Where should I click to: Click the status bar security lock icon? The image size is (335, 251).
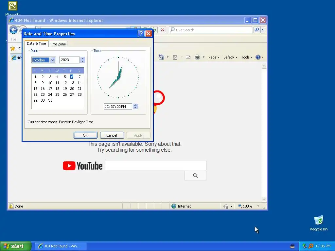[x=226, y=207]
